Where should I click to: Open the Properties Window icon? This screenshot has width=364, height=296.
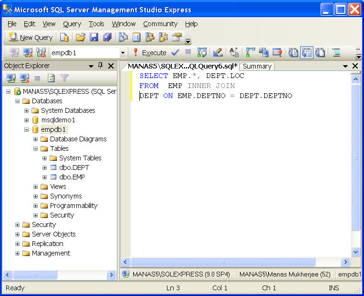pyautogui.click(x=177, y=37)
